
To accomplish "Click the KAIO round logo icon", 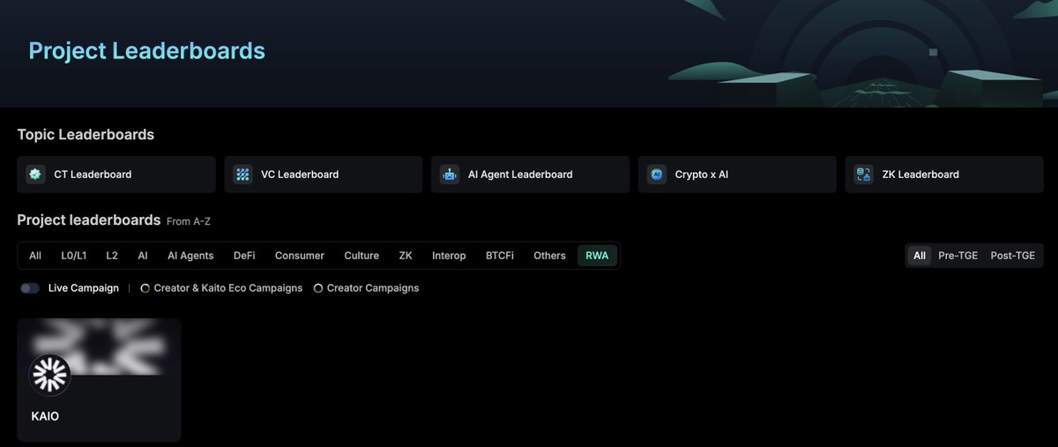I will pyautogui.click(x=50, y=376).
